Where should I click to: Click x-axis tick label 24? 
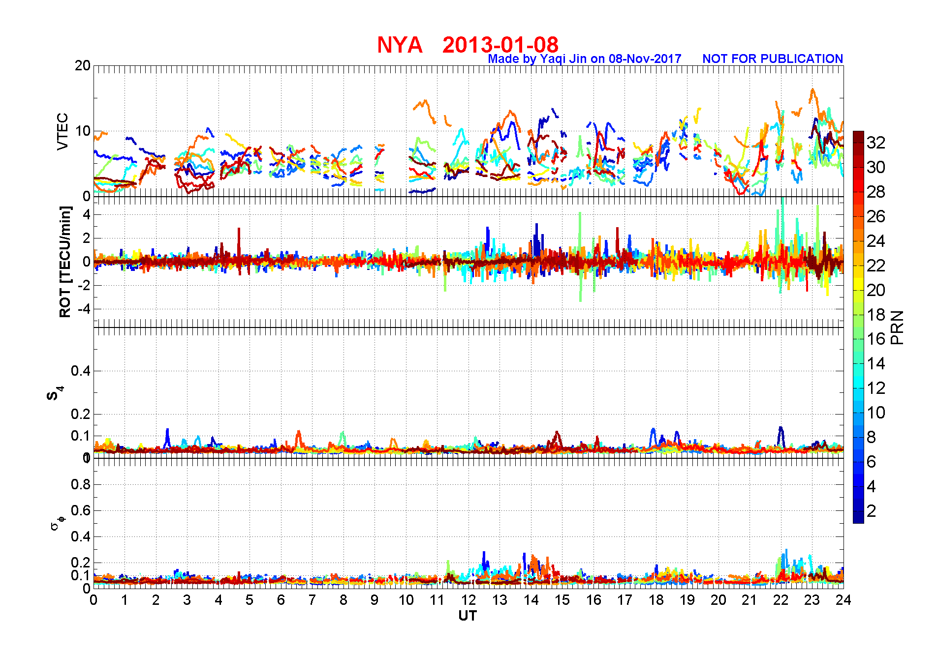click(x=843, y=600)
